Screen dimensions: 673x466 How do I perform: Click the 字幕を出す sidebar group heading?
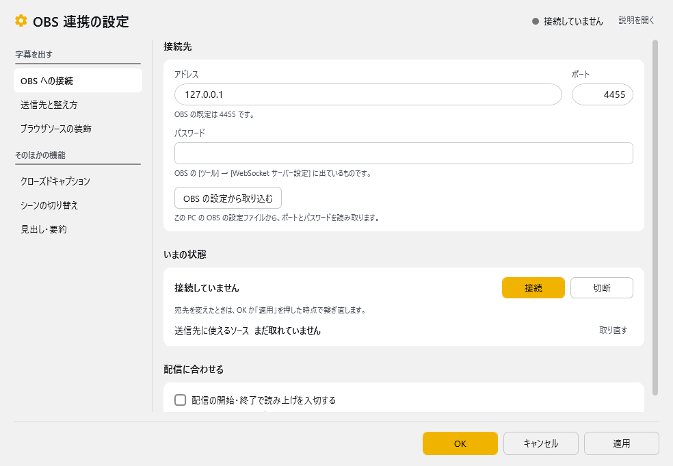point(34,54)
